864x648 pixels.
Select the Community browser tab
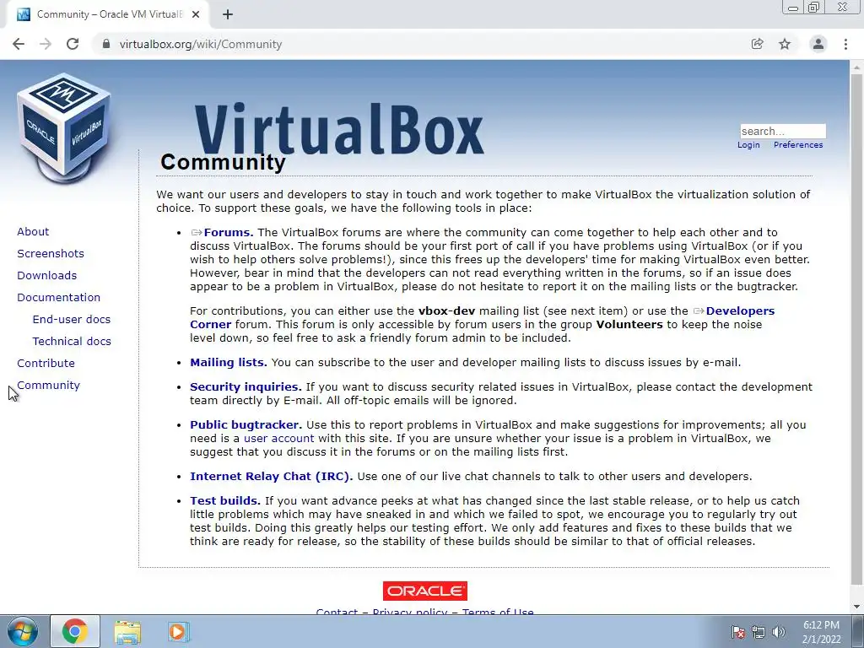coord(108,15)
